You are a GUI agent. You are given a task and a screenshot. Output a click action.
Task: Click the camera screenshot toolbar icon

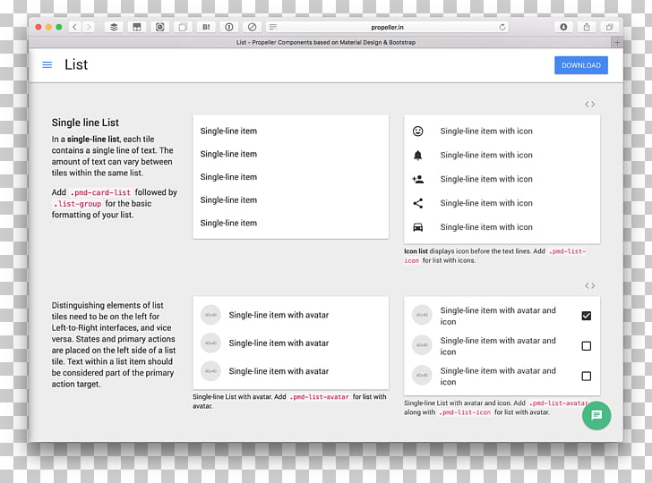click(x=160, y=27)
